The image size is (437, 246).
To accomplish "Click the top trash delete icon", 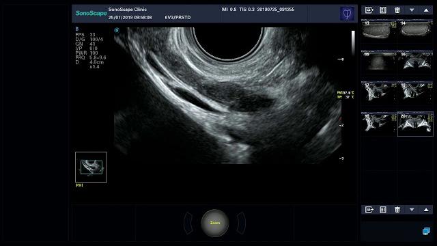I will pyautogui.click(x=397, y=10).
